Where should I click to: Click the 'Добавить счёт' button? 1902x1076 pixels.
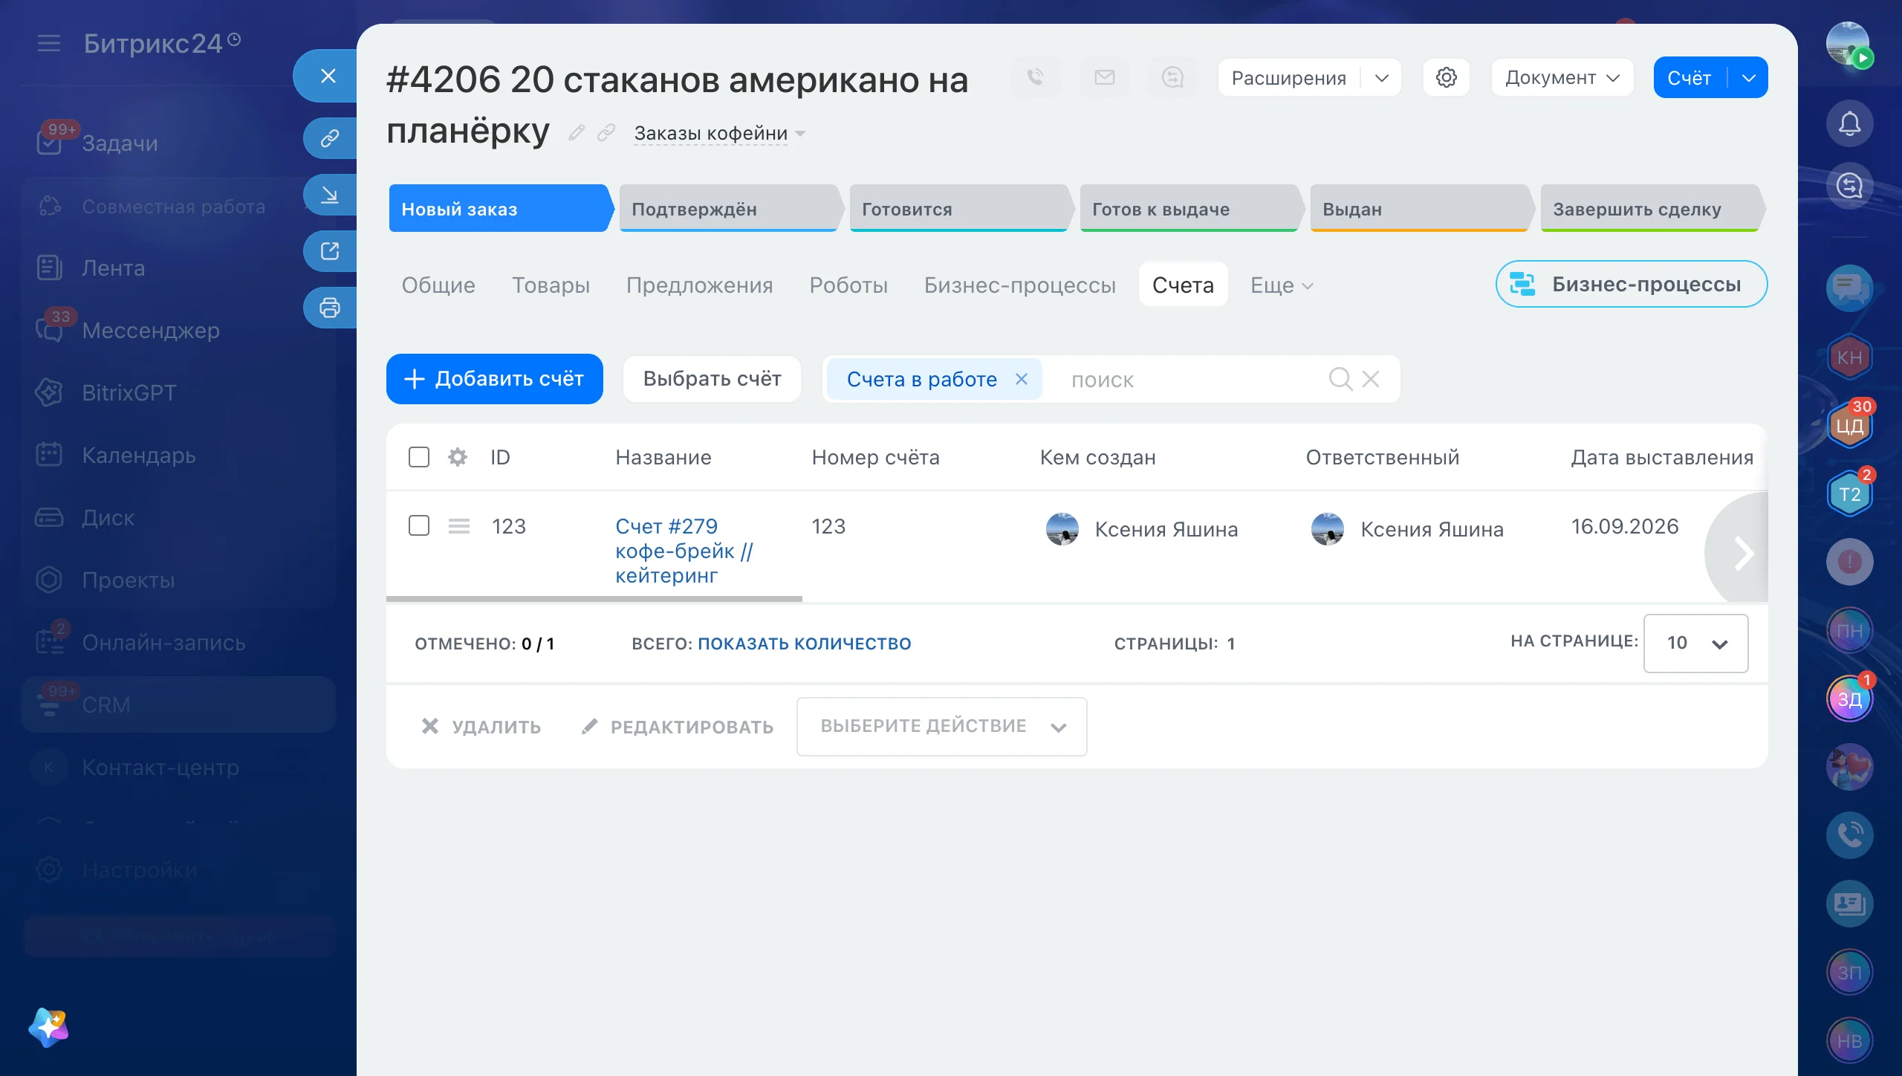(x=495, y=379)
